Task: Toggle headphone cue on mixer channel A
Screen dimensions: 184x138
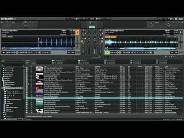Action: (83, 52)
